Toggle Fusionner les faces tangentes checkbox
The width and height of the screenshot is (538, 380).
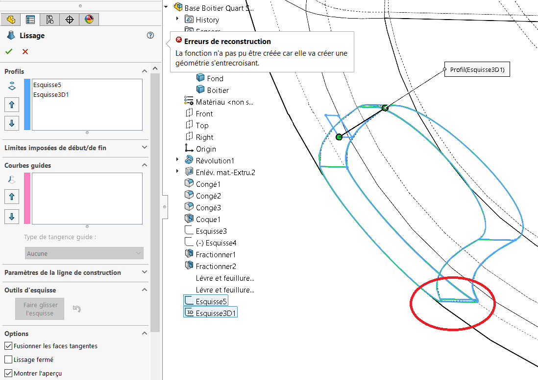(x=8, y=346)
